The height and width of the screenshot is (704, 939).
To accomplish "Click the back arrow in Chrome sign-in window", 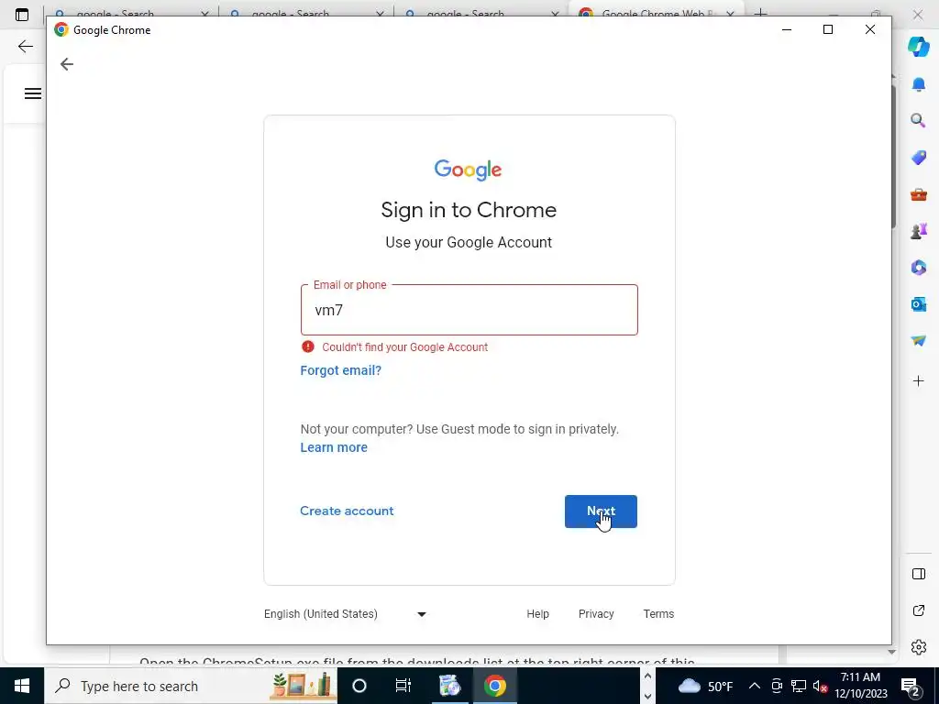I will point(66,64).
